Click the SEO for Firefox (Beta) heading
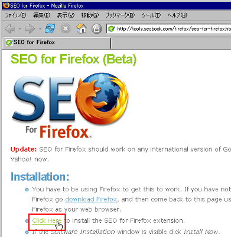The image size is (231, 237). [x=73, y=59]
